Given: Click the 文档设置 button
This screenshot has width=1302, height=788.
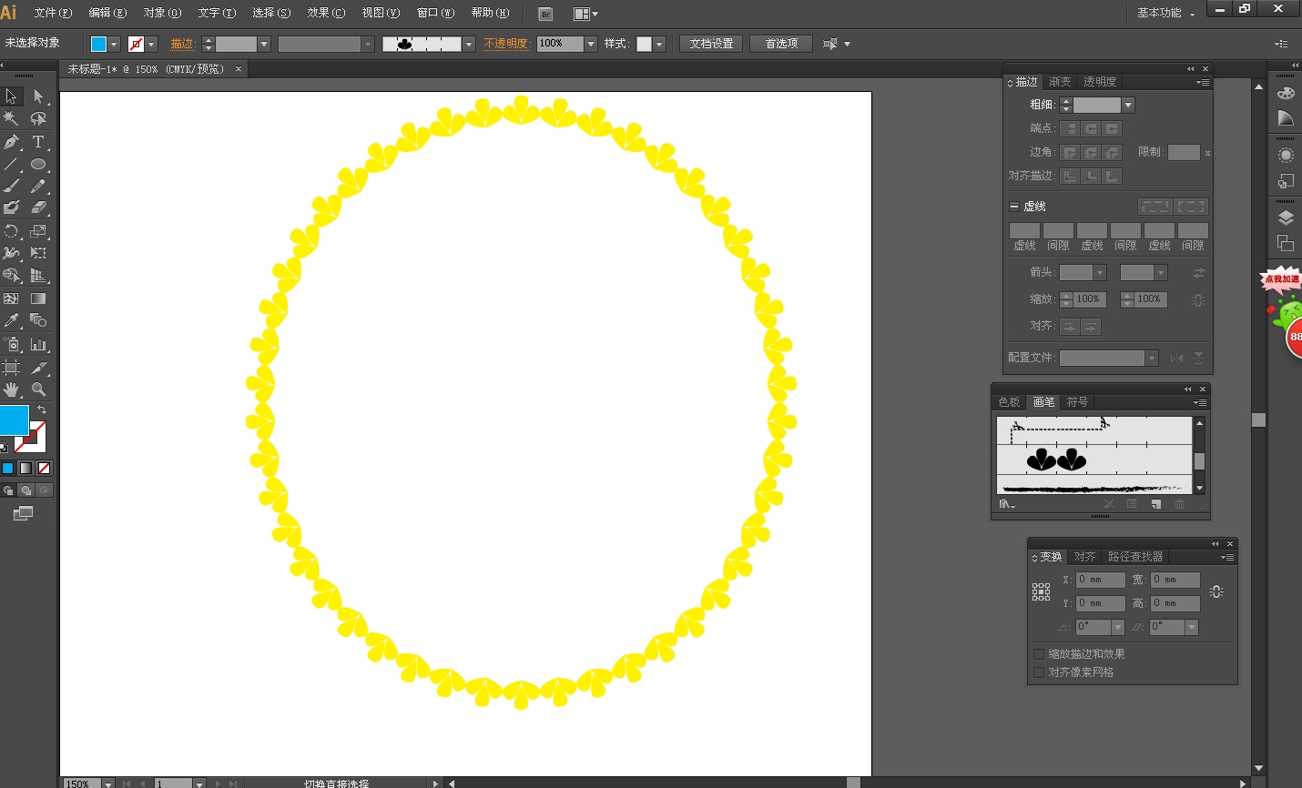Looking at the screenshot, I should pos(711,44).
